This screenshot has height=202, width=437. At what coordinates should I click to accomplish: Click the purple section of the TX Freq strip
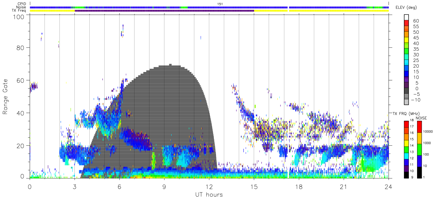pyautogui.click(x=164, y=10)
